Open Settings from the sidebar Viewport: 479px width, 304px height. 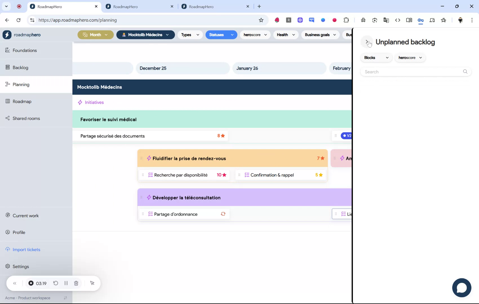click(21, 266)
